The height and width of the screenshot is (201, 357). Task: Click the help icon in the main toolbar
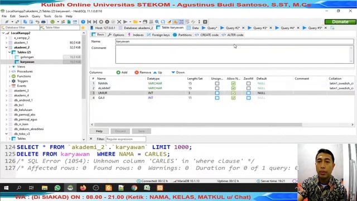tap(83, 22)
